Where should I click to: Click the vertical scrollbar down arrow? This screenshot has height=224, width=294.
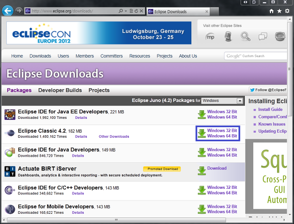pos(290,214)
